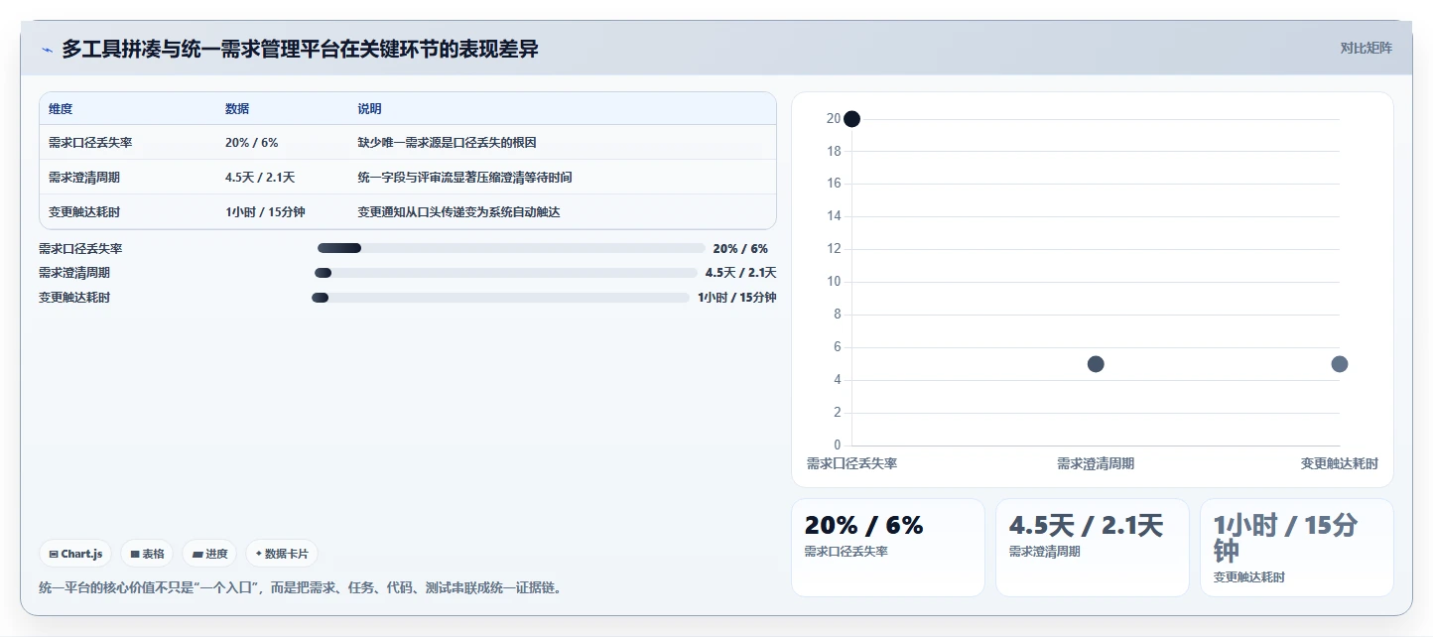Click chart x-axis label 需求澄清周期

(1096, 464)
